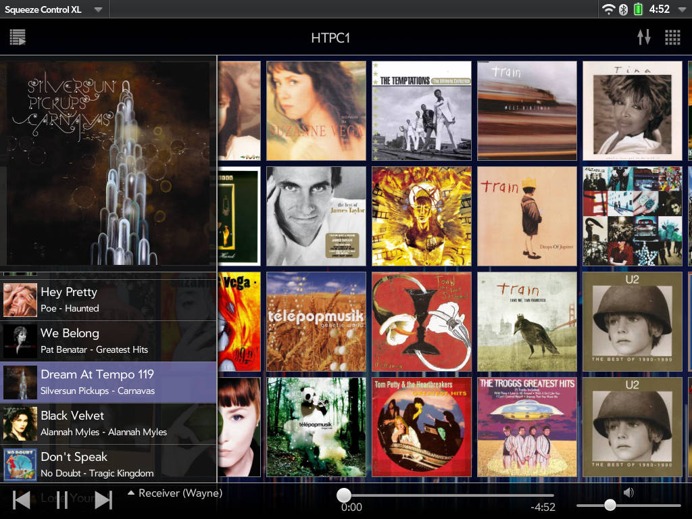692x519 pixels.
Task: Open the Bluetooth status icon
Action: 623,9
